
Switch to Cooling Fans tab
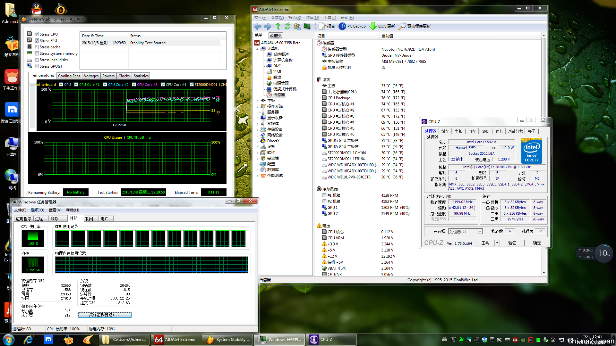(69, 76)
